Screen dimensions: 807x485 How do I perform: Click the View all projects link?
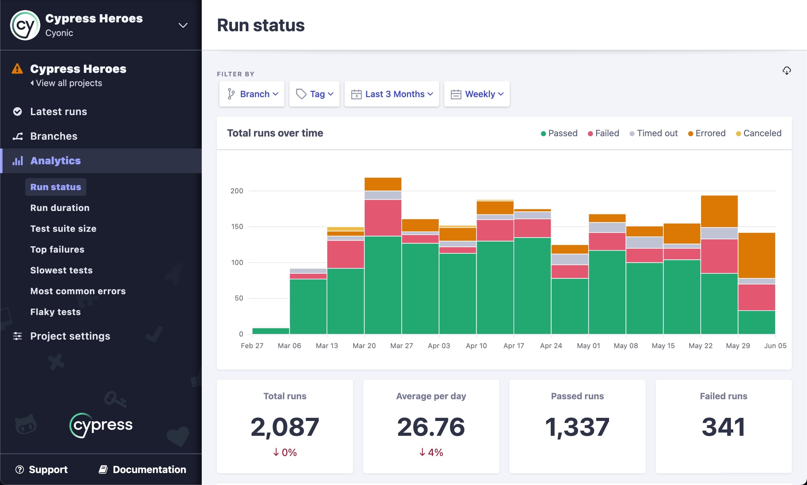click(67, 83)
